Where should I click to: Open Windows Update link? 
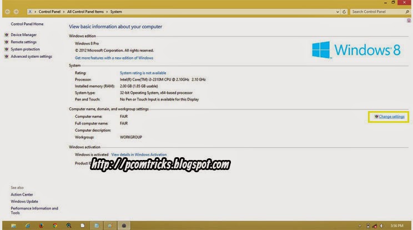[24, 201]
